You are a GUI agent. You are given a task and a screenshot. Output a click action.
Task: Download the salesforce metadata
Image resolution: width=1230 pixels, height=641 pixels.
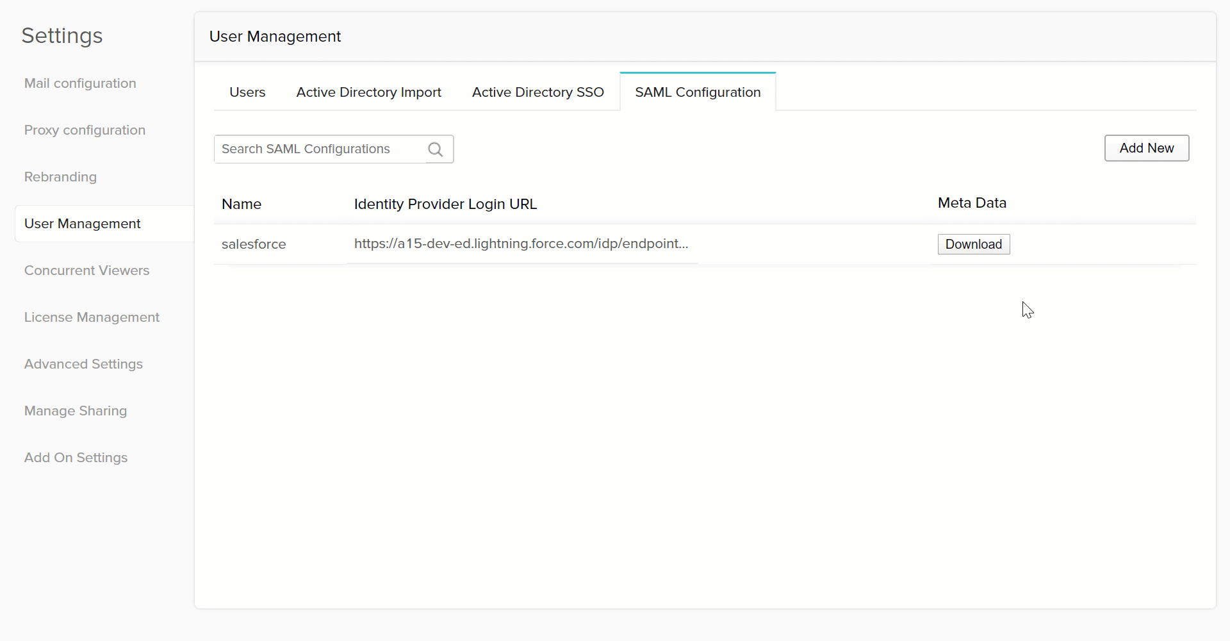973,244
